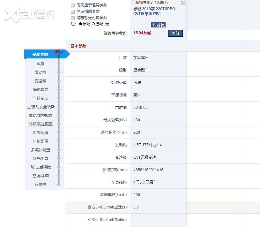Select 基本参数 in the side navigation
Viewport: 260px width, 227px height.
(41, 55)
